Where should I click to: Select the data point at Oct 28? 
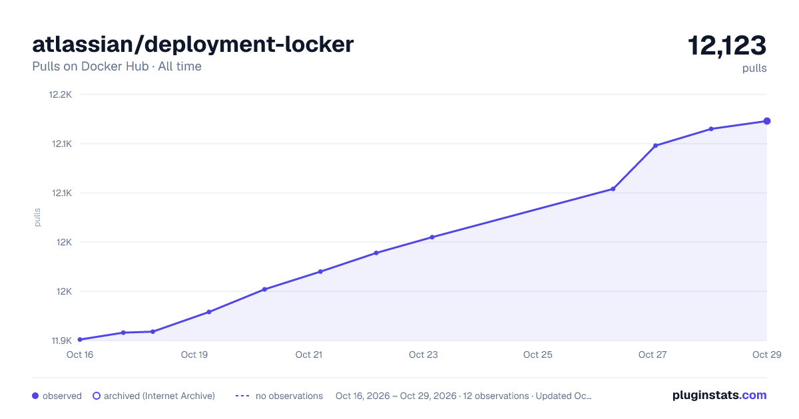(711, 129)
